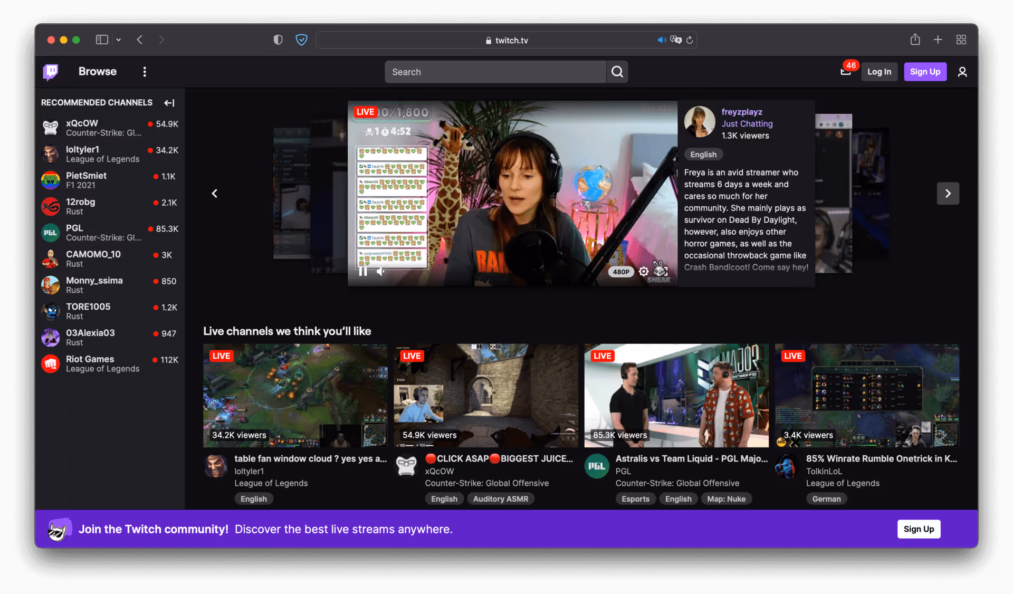Click the blue checkmark shield extension
The image size is (1013, 594).
point(301,40)
